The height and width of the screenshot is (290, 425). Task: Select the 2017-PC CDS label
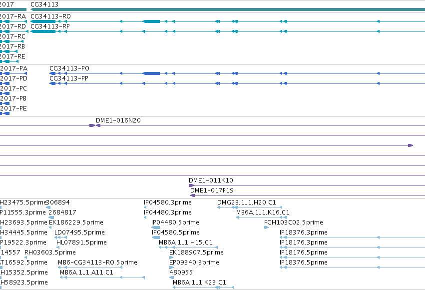click(13, 88)
